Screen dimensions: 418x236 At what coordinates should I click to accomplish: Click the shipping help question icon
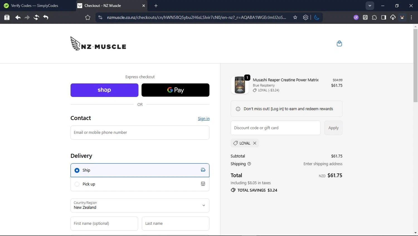(x=249, y=164)
